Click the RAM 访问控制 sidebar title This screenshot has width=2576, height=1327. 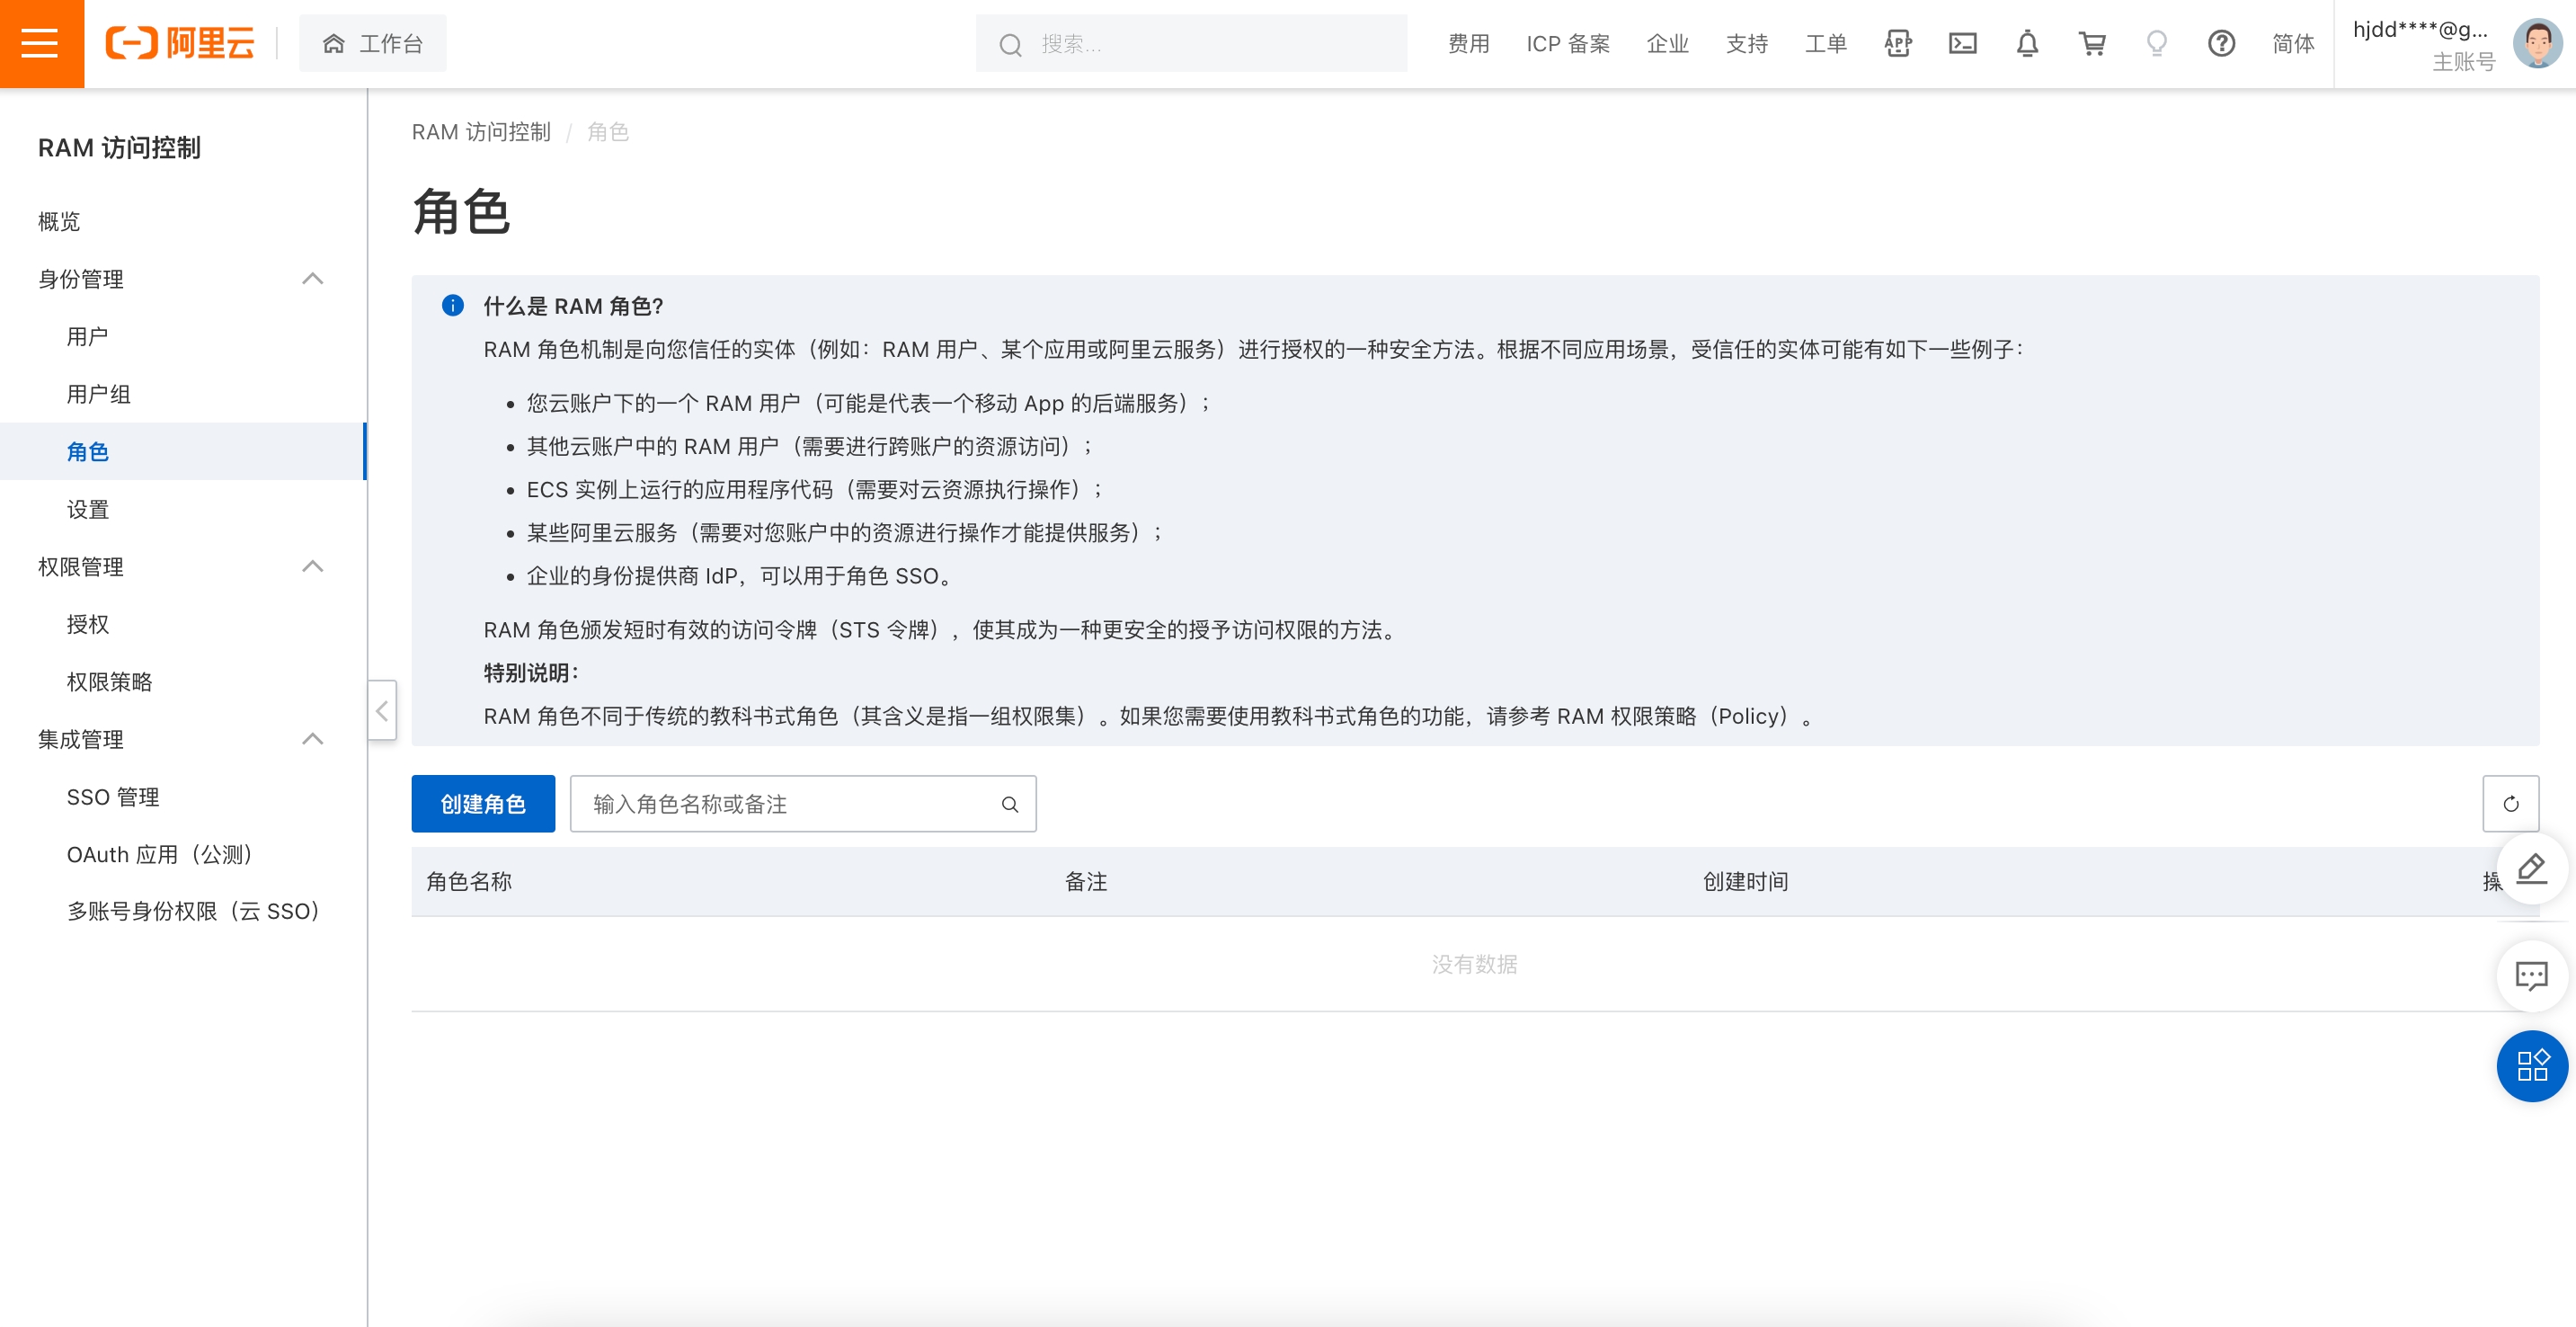pos(119,147)
